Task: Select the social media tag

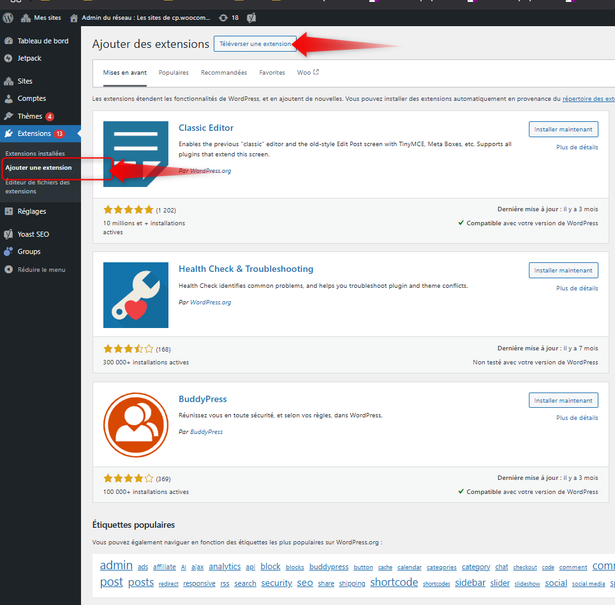Action: point(588,584)
